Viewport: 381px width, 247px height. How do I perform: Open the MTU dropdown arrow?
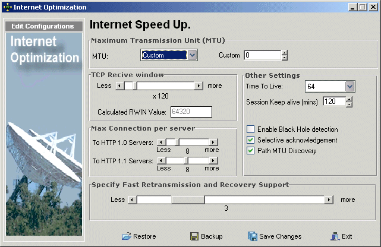[x=193, y=55]
